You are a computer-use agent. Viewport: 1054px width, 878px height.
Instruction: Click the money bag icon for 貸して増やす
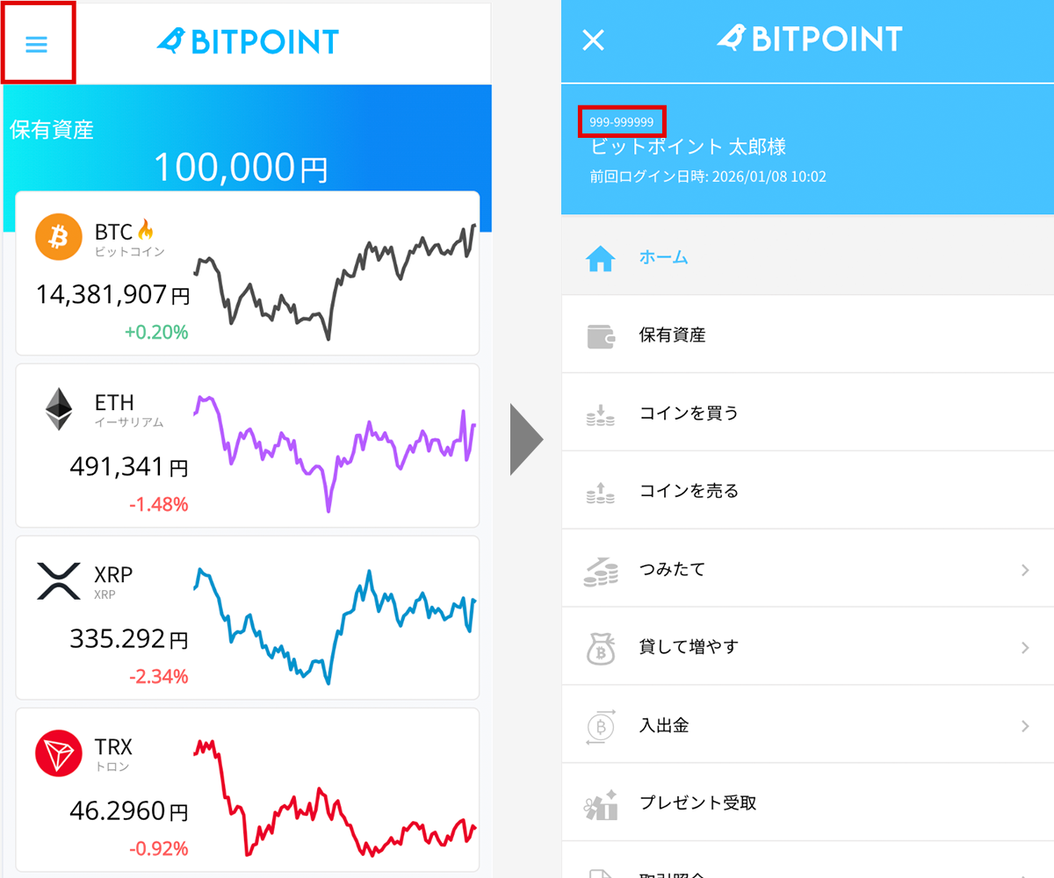coord(601,648)
